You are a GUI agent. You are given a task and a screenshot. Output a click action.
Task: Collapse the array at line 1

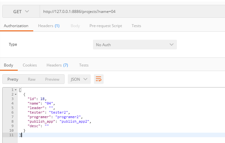[15, 90]
